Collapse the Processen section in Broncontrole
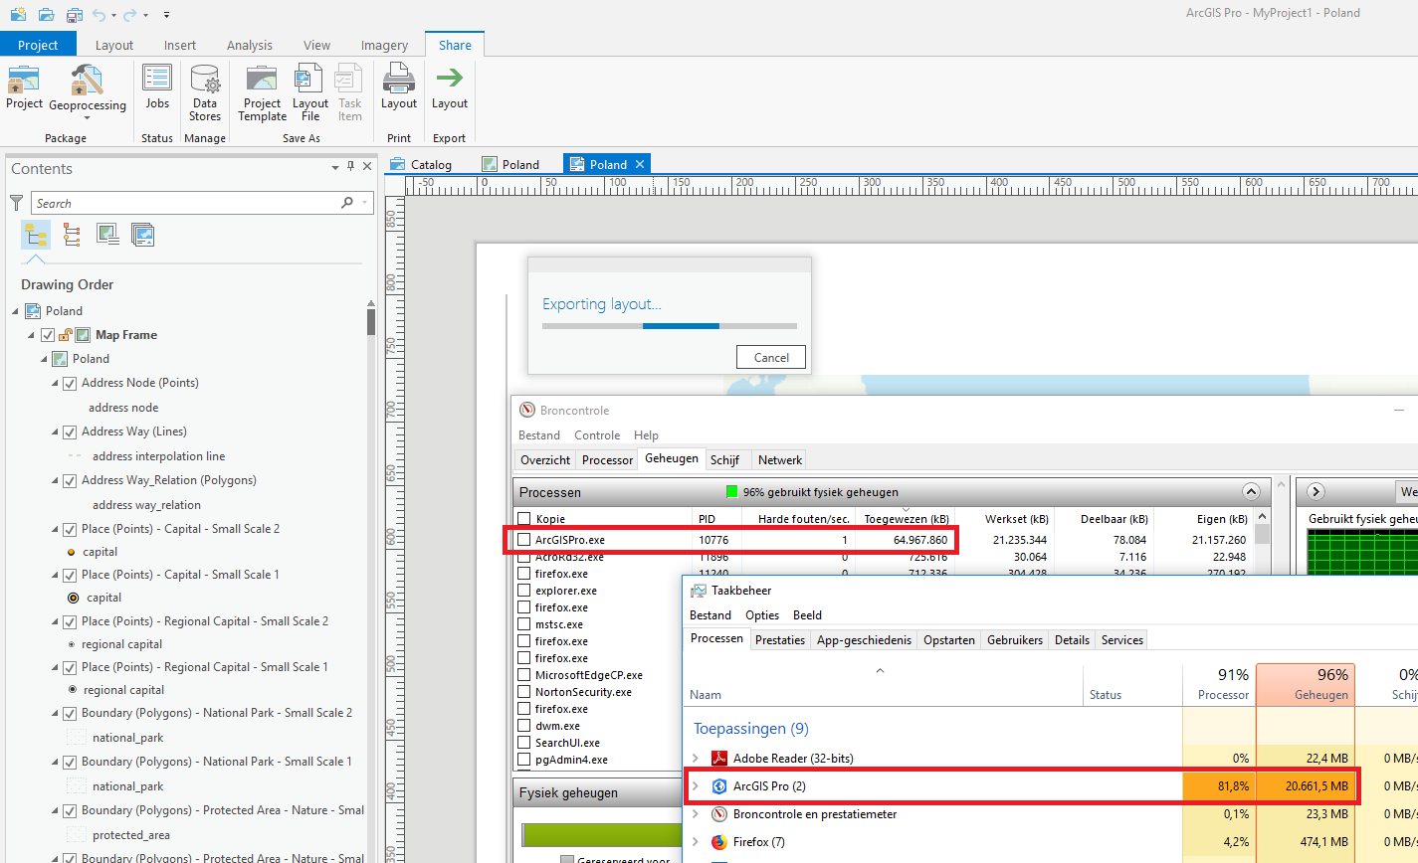 [1251, 491]
